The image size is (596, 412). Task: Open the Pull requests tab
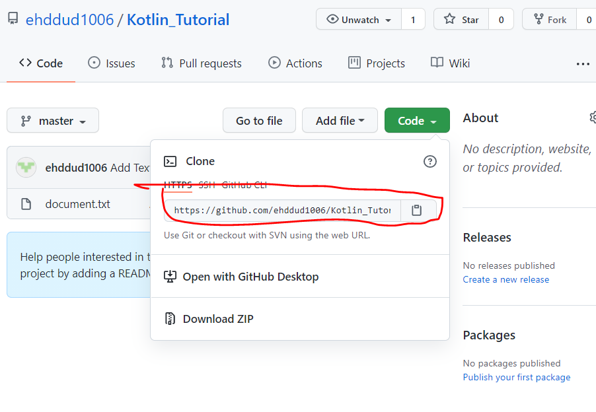click(202, 63)
